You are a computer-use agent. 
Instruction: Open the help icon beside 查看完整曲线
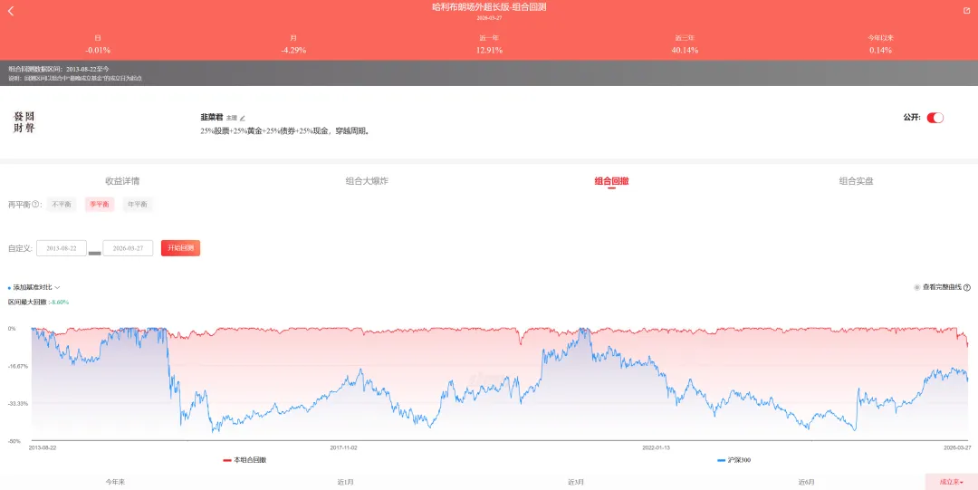coord(967,288)
